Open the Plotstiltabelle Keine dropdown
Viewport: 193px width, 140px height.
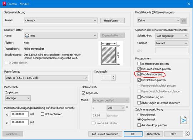point(159,20)
